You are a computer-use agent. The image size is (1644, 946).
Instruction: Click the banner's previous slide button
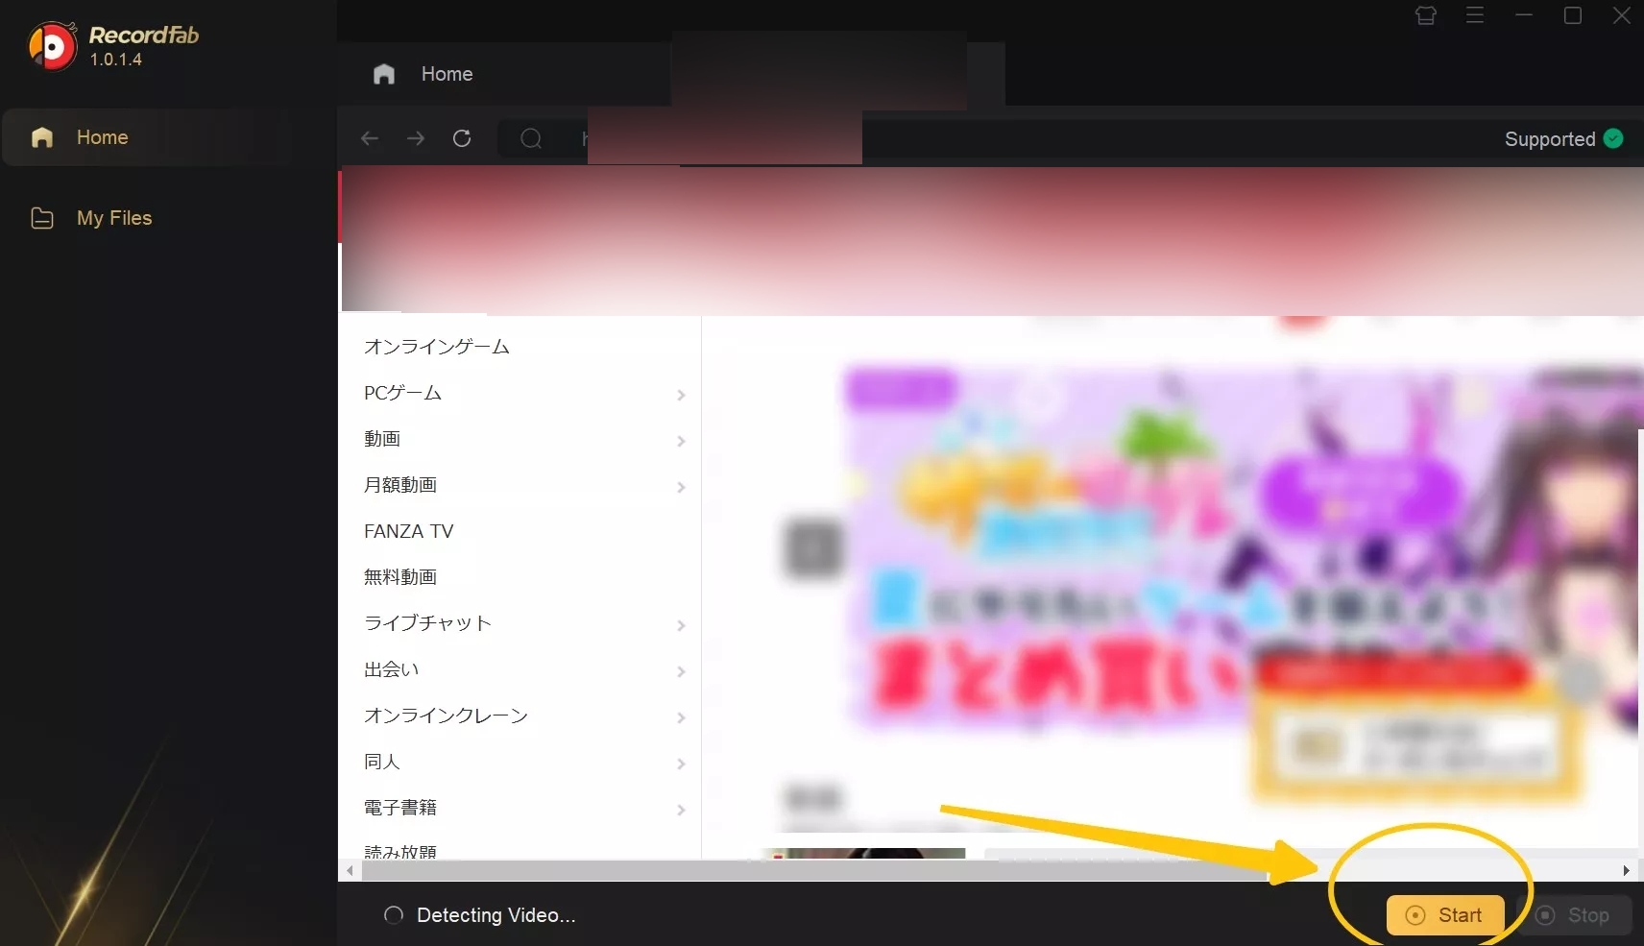point(813,549)
